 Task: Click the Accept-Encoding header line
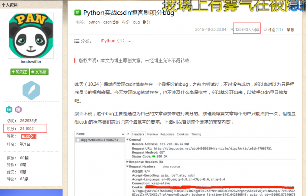click(x=164, y=175)
